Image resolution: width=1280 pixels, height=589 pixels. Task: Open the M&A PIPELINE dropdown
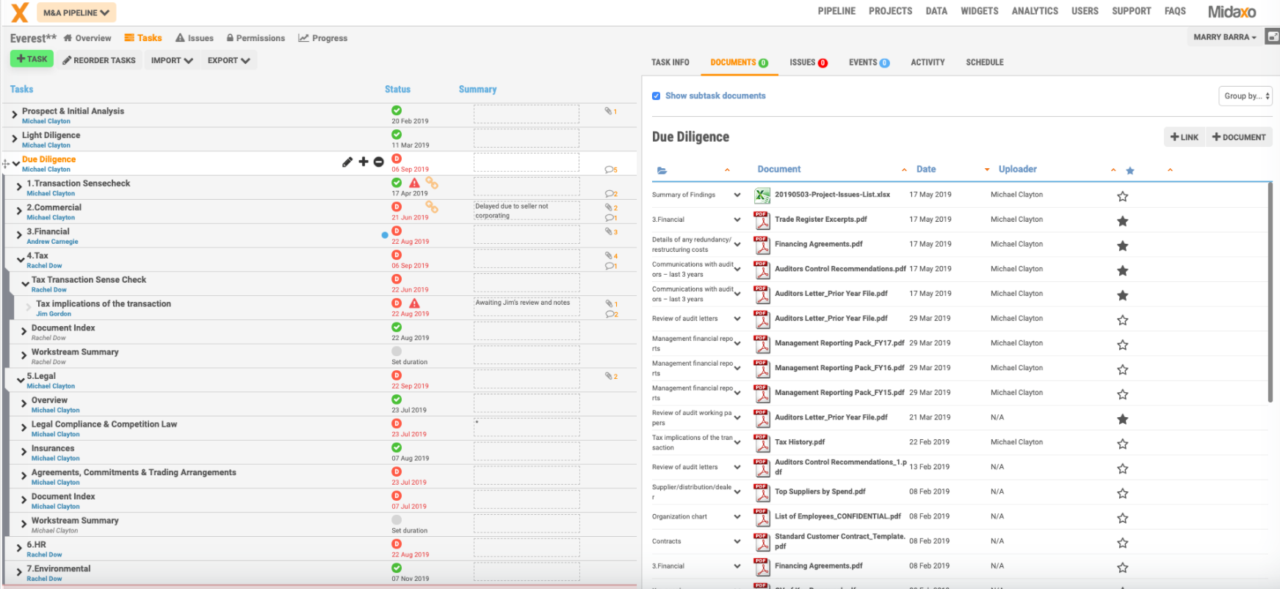[76, 12]
